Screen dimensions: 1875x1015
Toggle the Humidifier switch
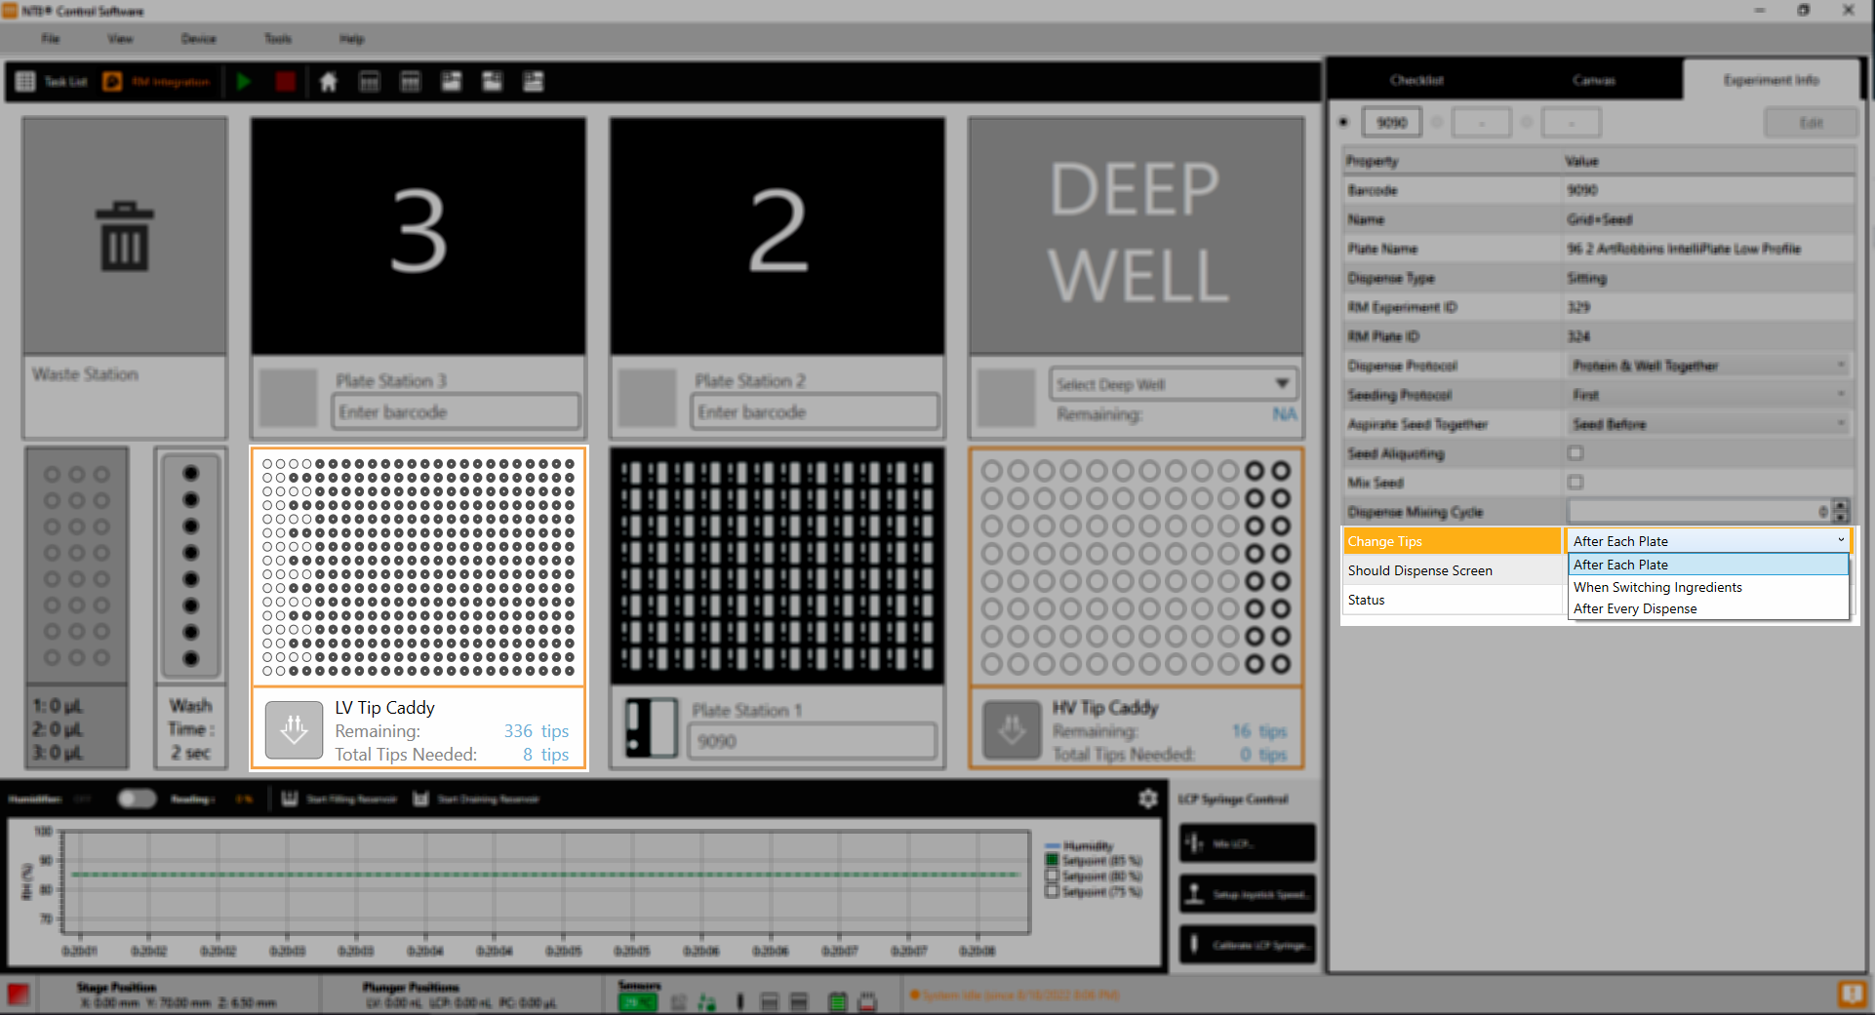coord(137,799)
